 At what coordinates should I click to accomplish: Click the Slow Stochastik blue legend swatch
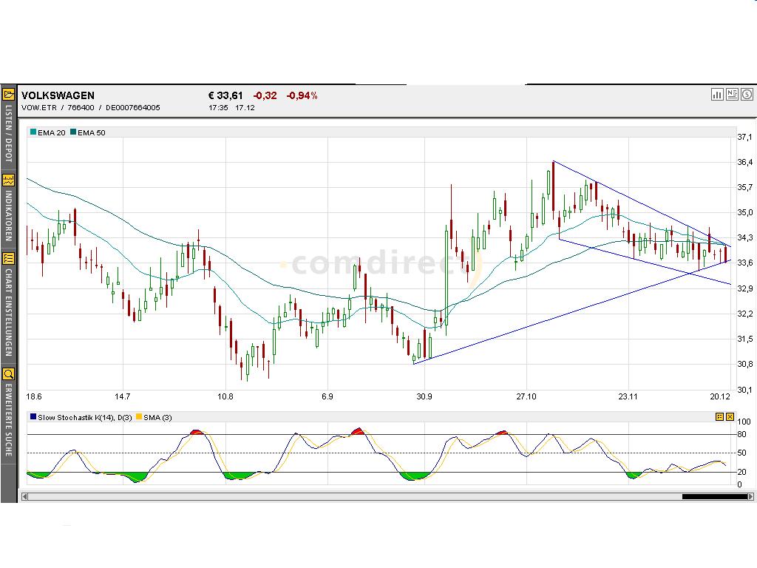[33, 416]
